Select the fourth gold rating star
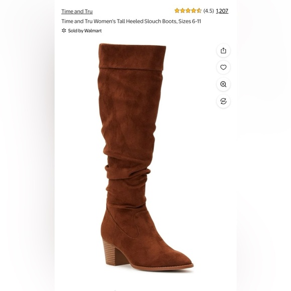 point(194,11)
